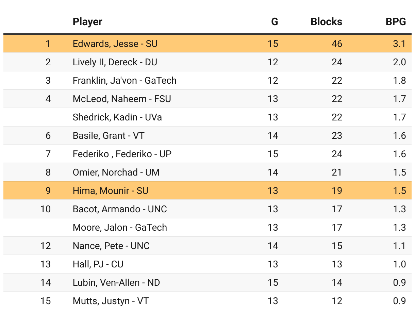This screenshot has width=415, height=313.
Task: Click highlighted Hima, Mounir - SU name
Action: (110, 191)
